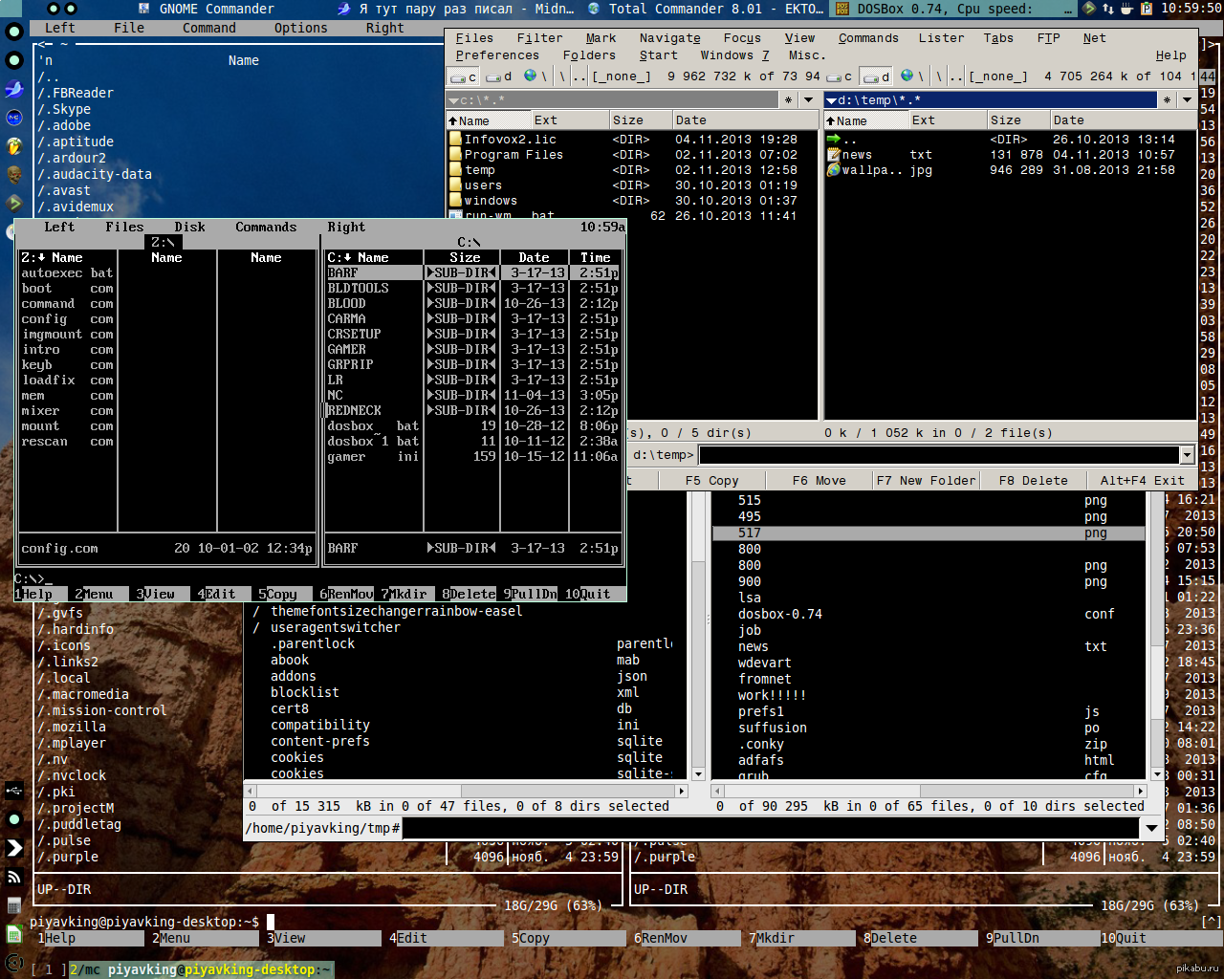The width and height of the screenshot is (1224, 979).
Task: Open directory history dropdown of right d:\temp panel
Action: click(1187, 99)
